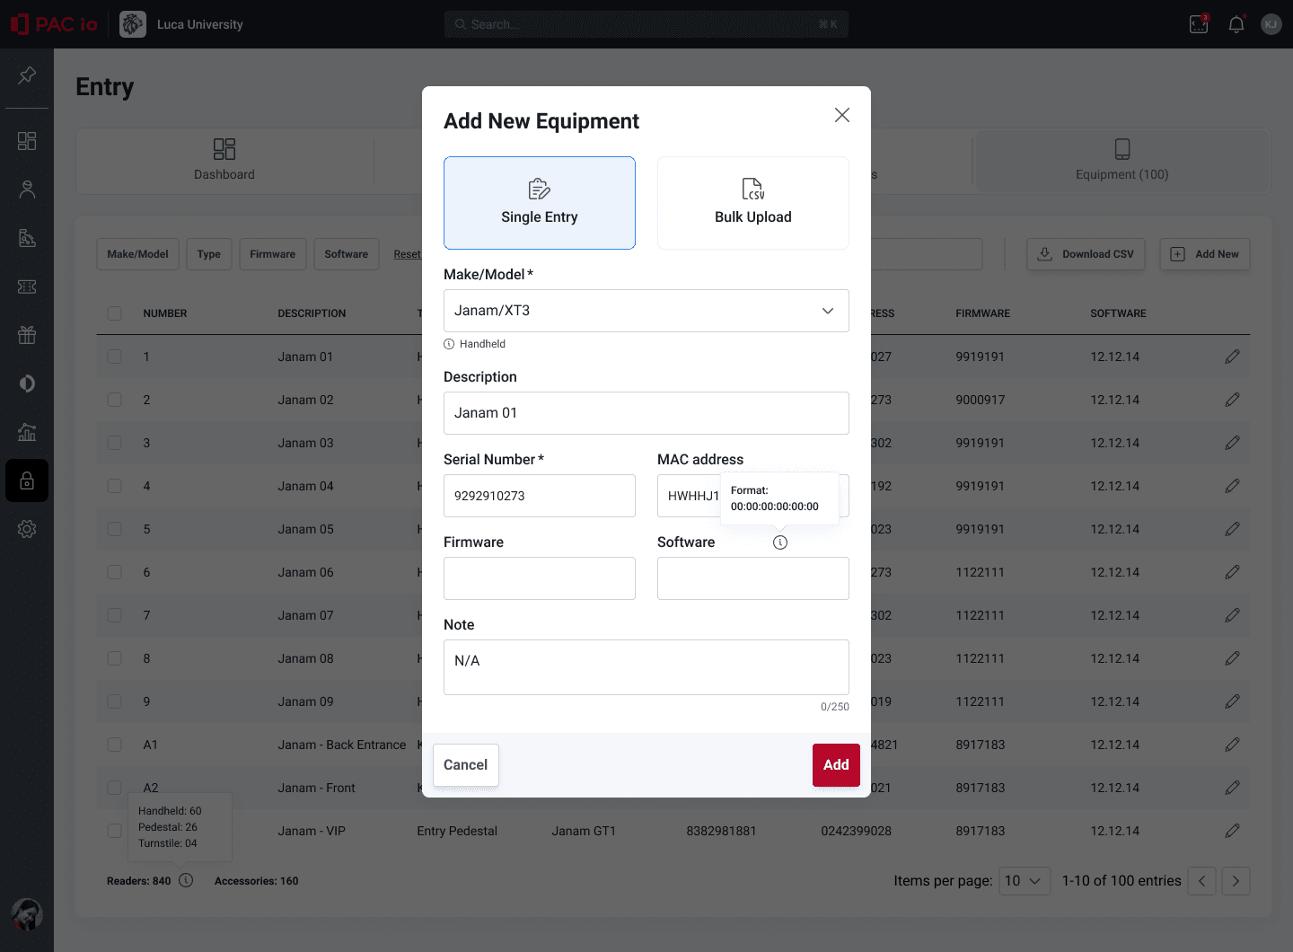Image resolution: width=1293 pixels, height=952 pixels.
Task: Go to the next page arrow
Action: coord(1236,881)
